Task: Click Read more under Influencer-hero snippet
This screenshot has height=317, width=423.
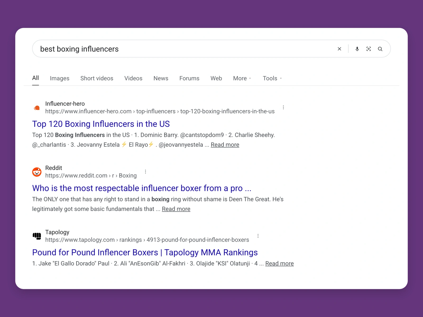Action: 225,145
